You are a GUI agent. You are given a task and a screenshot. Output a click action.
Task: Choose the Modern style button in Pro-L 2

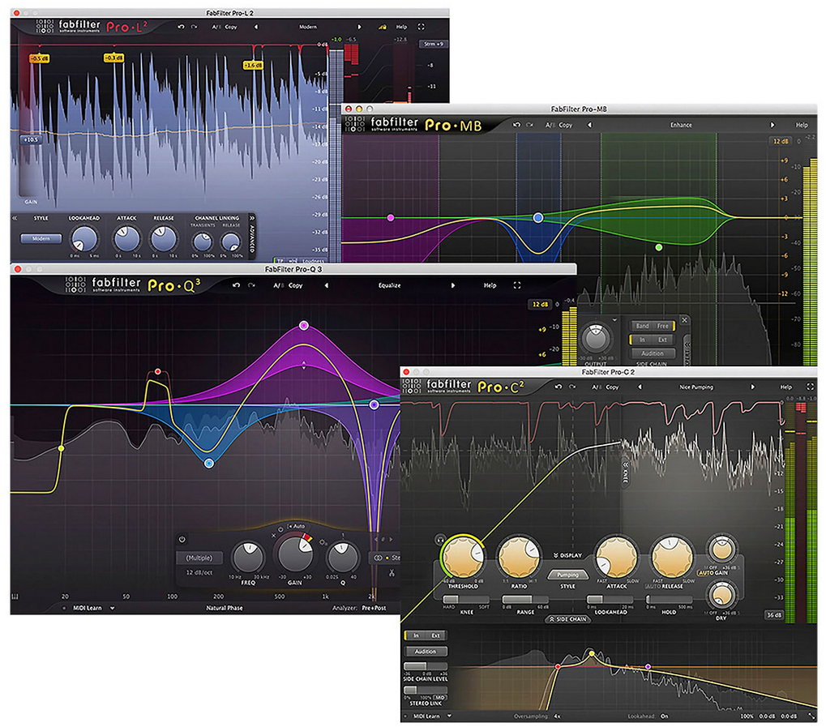(x=41, y=238)
